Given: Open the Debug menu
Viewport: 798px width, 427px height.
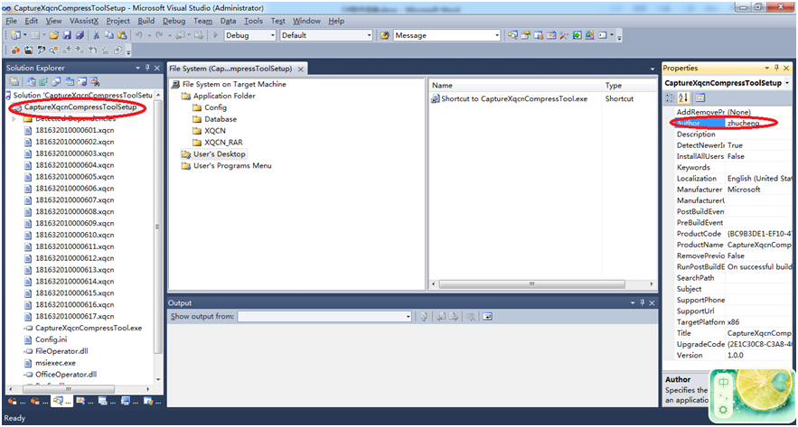Looking at the screenshot, I should tap(174, 21).
